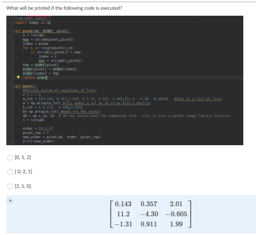Screen dimensions: 256x235
Task: Click the 'def main():' line in code
Action: [x=26, y=86]
